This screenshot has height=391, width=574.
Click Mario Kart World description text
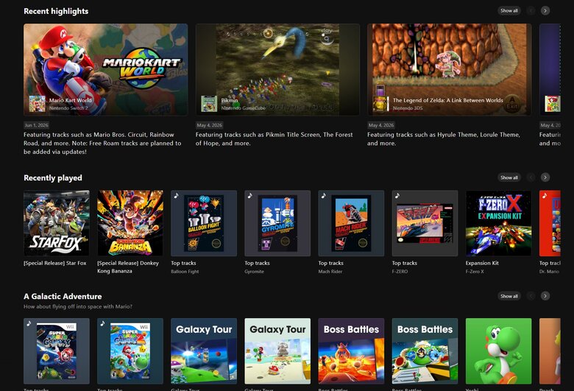point(102,144)
